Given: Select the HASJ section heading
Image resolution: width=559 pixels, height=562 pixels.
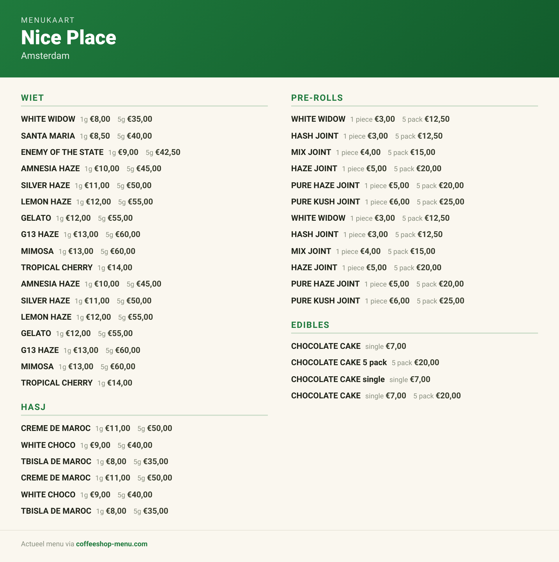Looking at the screenshot, I should pyautogui.click(x=33, y=407).
